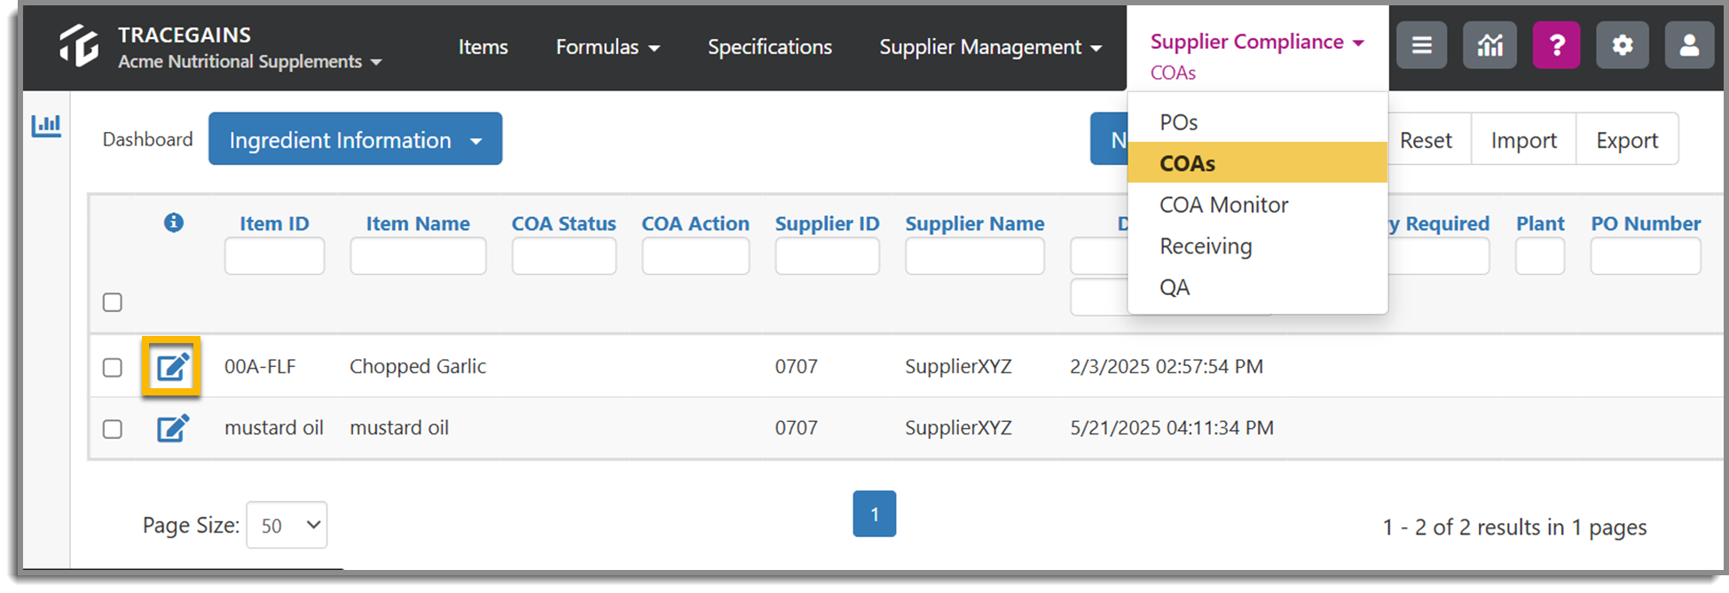The width and height of the screenshot is (1729, 593).
Task: Select the 00A-FLF item ID cell
Action: 260,366
